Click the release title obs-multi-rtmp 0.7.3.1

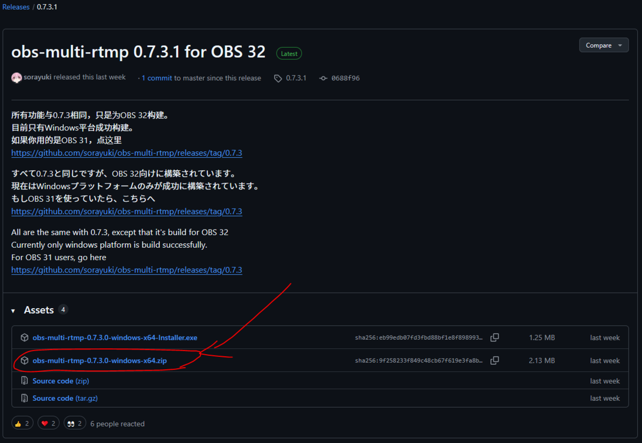tap(139, 52)
